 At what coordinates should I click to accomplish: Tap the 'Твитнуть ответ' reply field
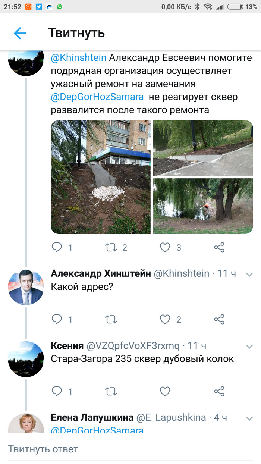coord(130,449)
